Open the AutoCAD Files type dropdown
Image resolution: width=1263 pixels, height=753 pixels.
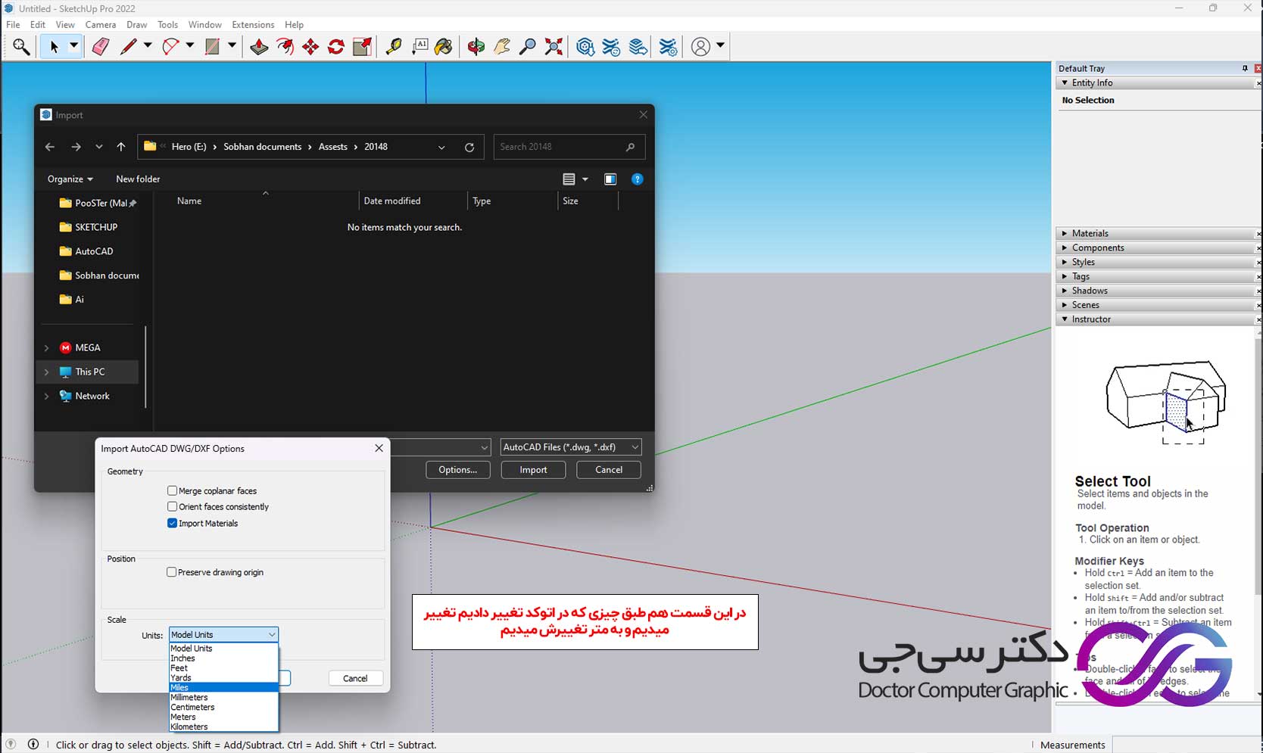571,447
